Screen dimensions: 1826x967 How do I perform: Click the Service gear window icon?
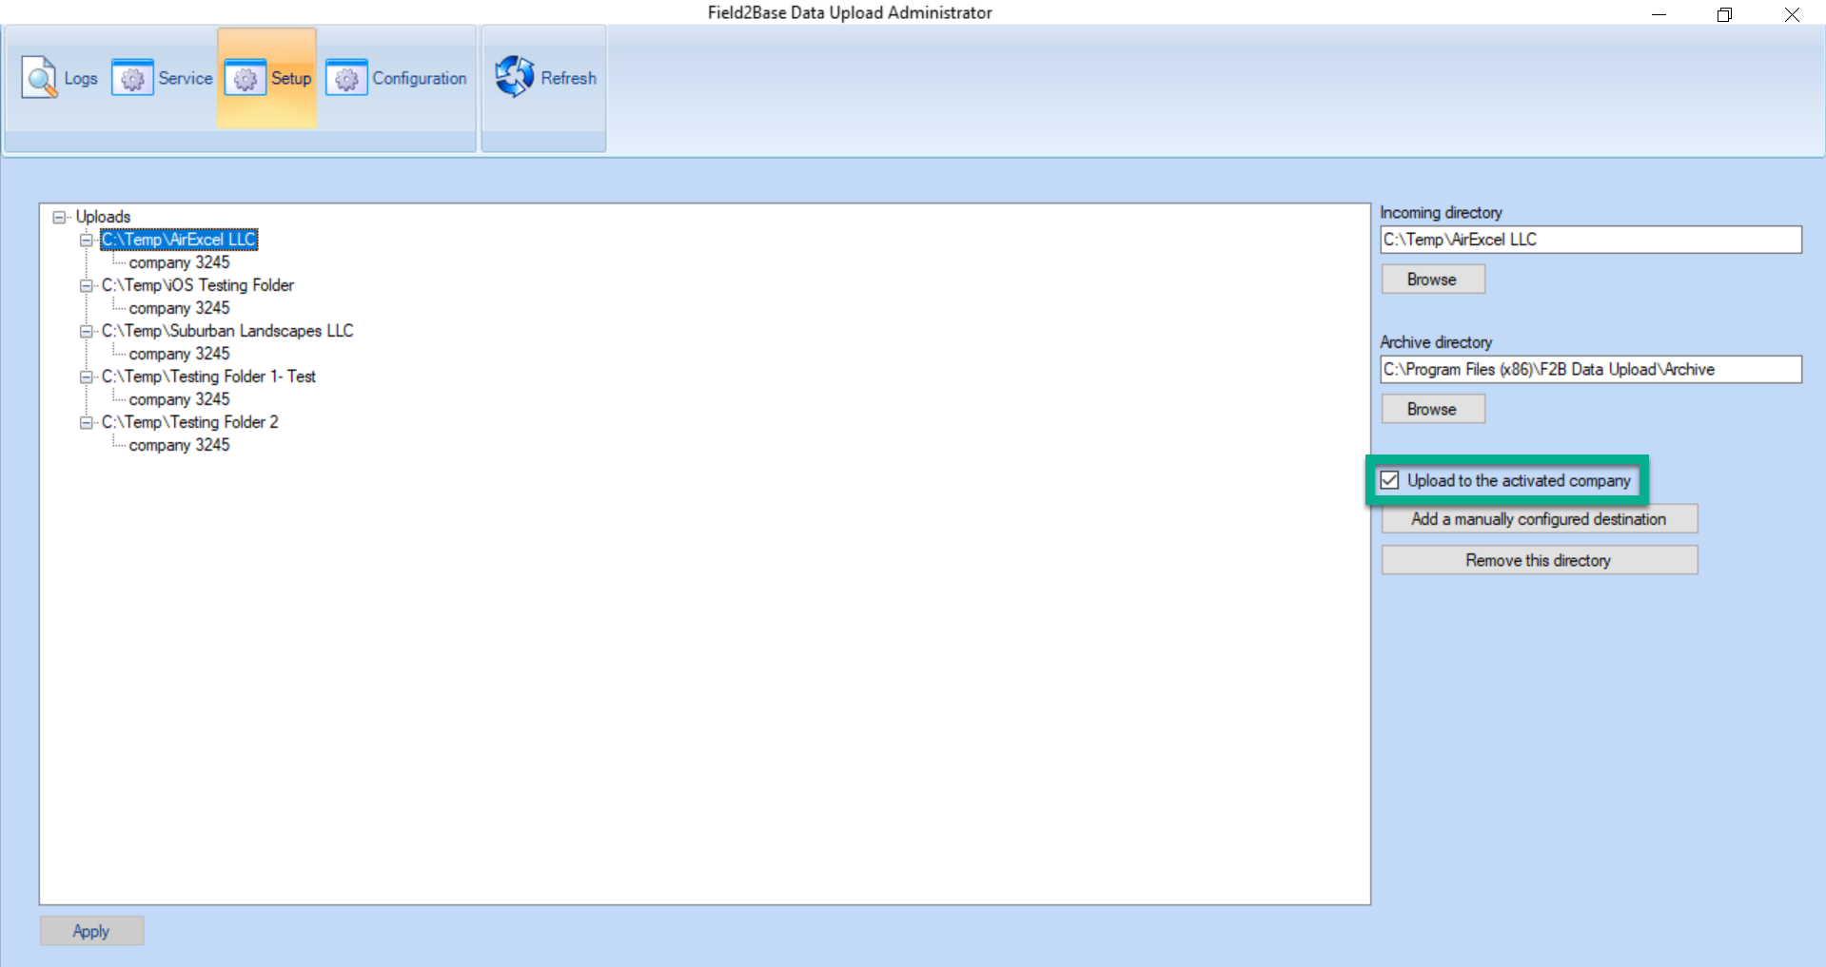click(x=132, y=78)
